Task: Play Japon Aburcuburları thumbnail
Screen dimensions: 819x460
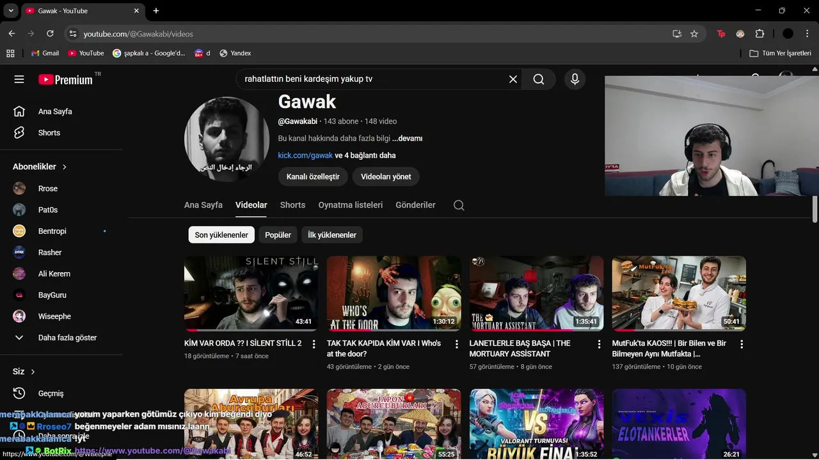Action: (x=394, y=424)
